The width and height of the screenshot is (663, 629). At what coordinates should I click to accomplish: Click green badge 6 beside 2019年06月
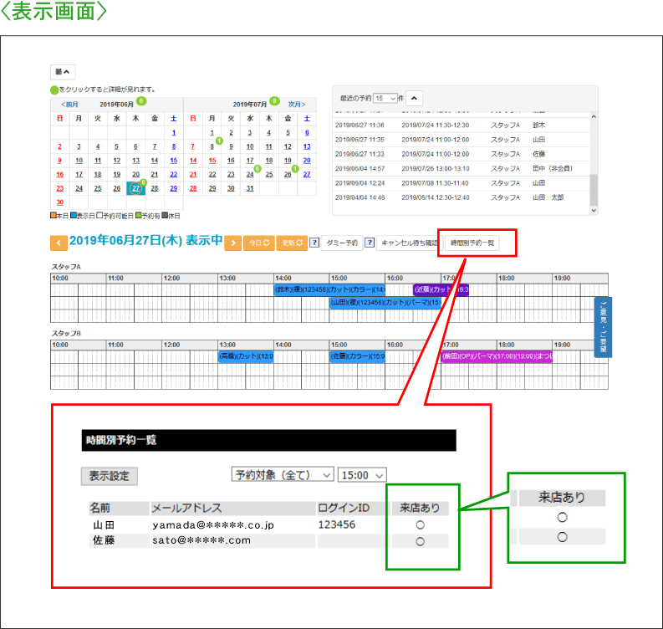[x=141, y=101]
